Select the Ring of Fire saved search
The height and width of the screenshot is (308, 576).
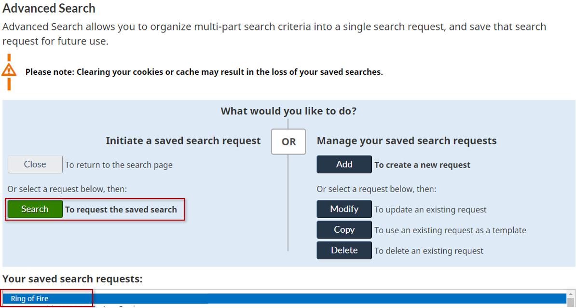click(46, 298)
